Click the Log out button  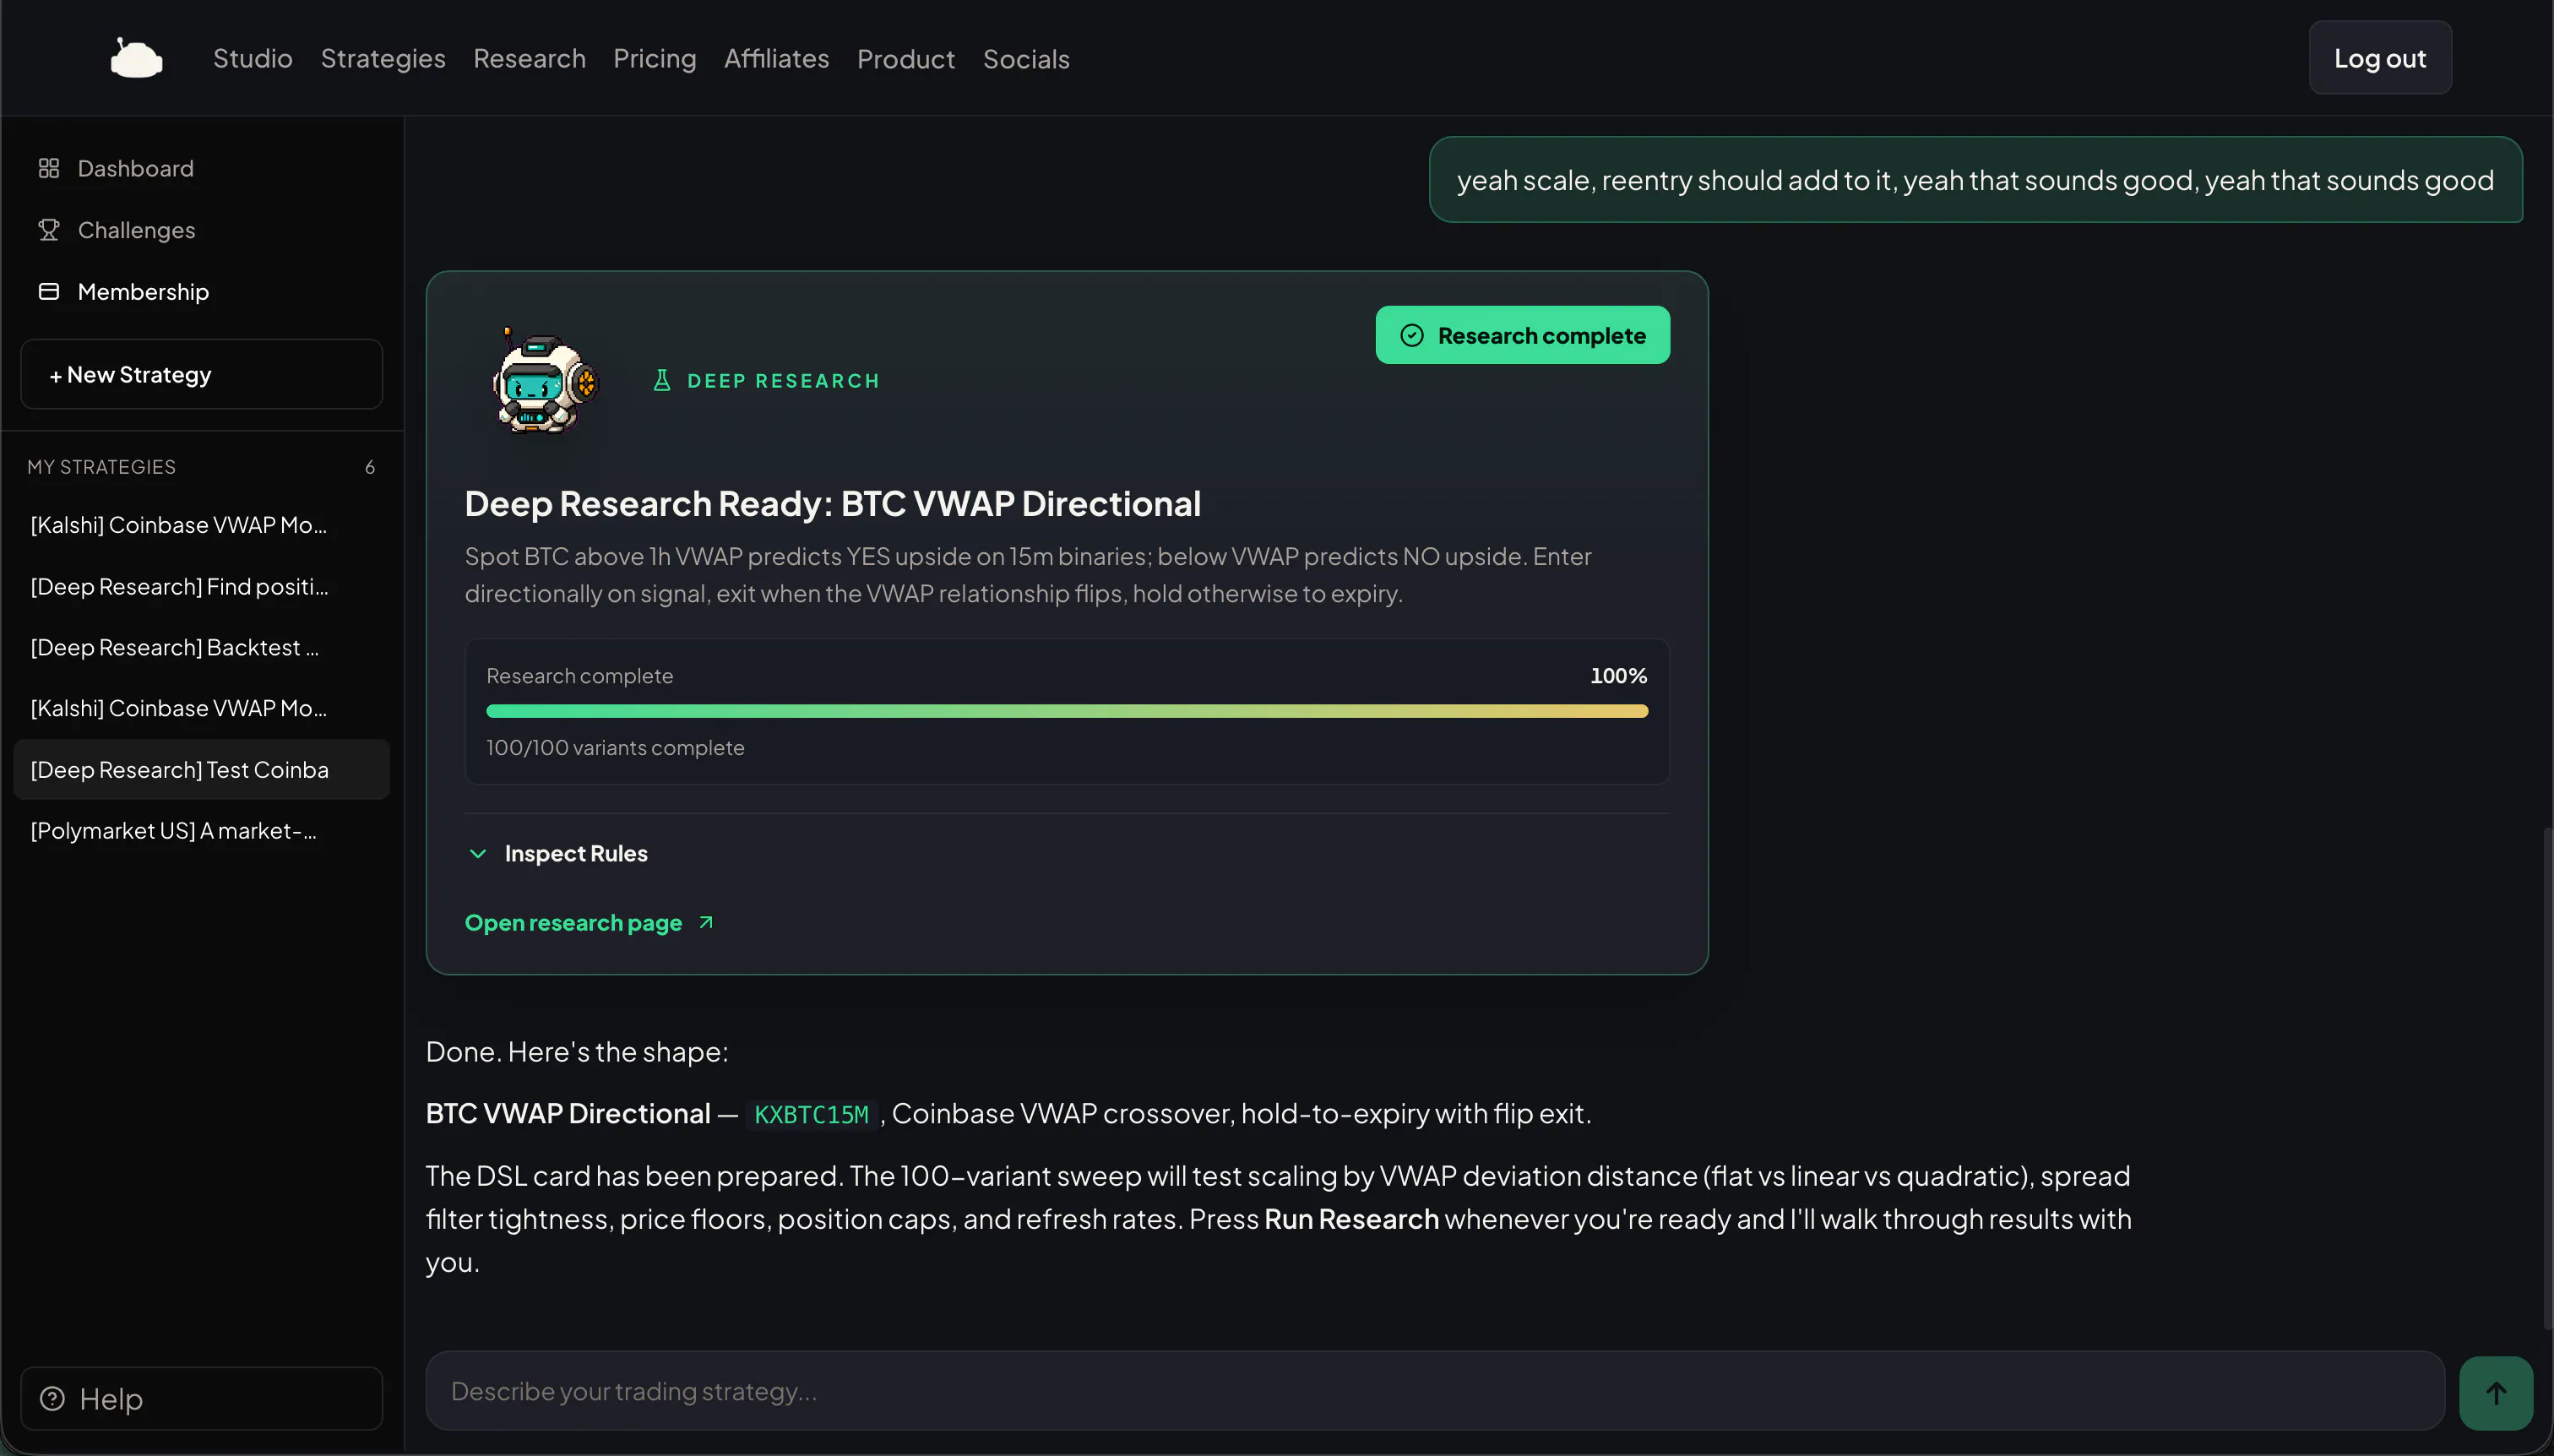click(2379, 58)
